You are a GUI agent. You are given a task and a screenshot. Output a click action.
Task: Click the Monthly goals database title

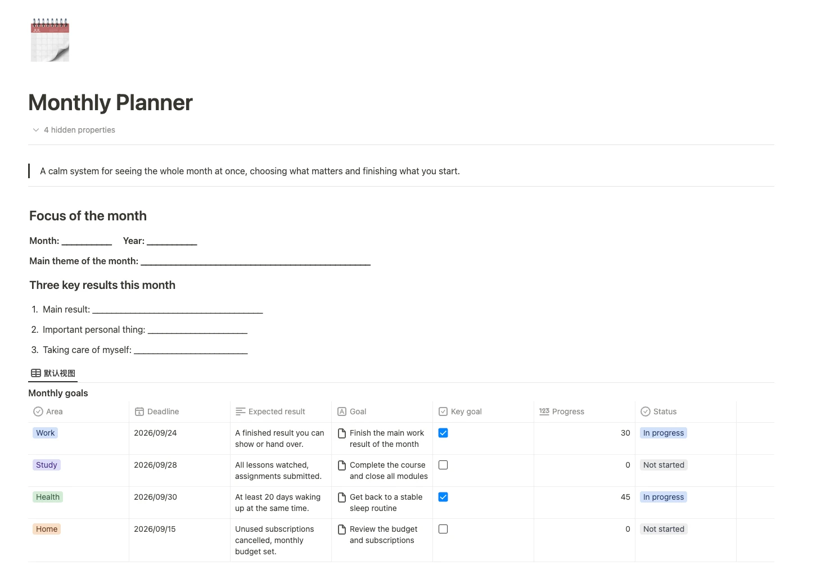pos(58,393)
